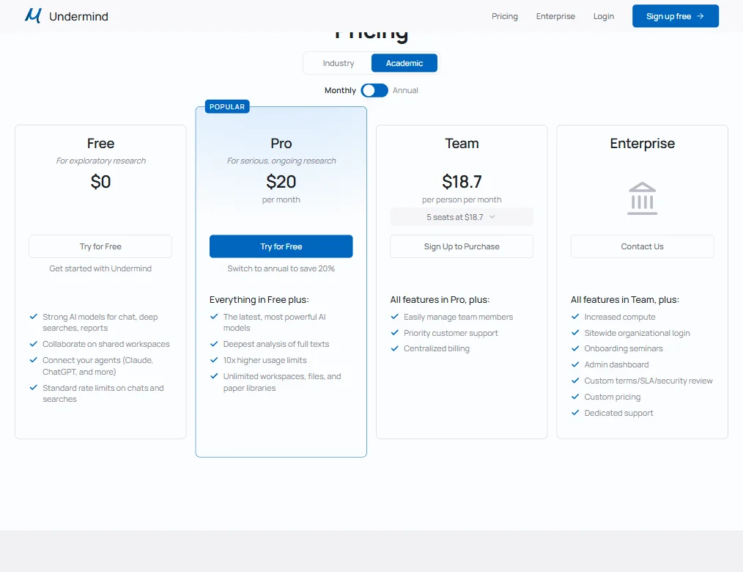The width and height of the screenshot is (743, 572).
Task: Click the $18.7 Team price
Action: (x=462, y=182)
